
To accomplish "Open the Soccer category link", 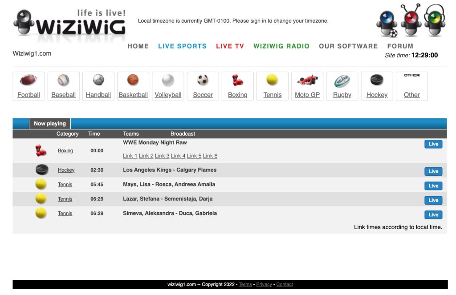I will [203, 95].
